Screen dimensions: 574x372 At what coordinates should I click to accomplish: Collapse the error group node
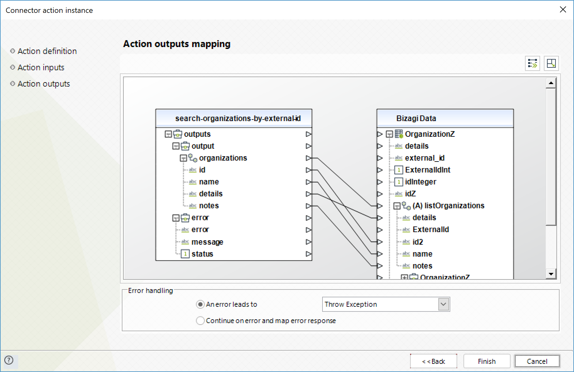[x=176, y=218]
